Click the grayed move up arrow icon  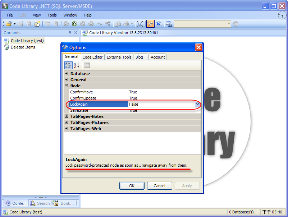coord(66,24)
